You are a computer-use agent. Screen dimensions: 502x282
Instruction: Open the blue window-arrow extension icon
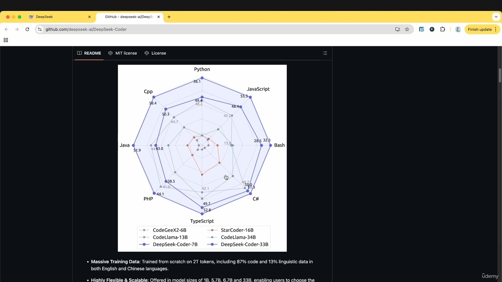(422, 29)
